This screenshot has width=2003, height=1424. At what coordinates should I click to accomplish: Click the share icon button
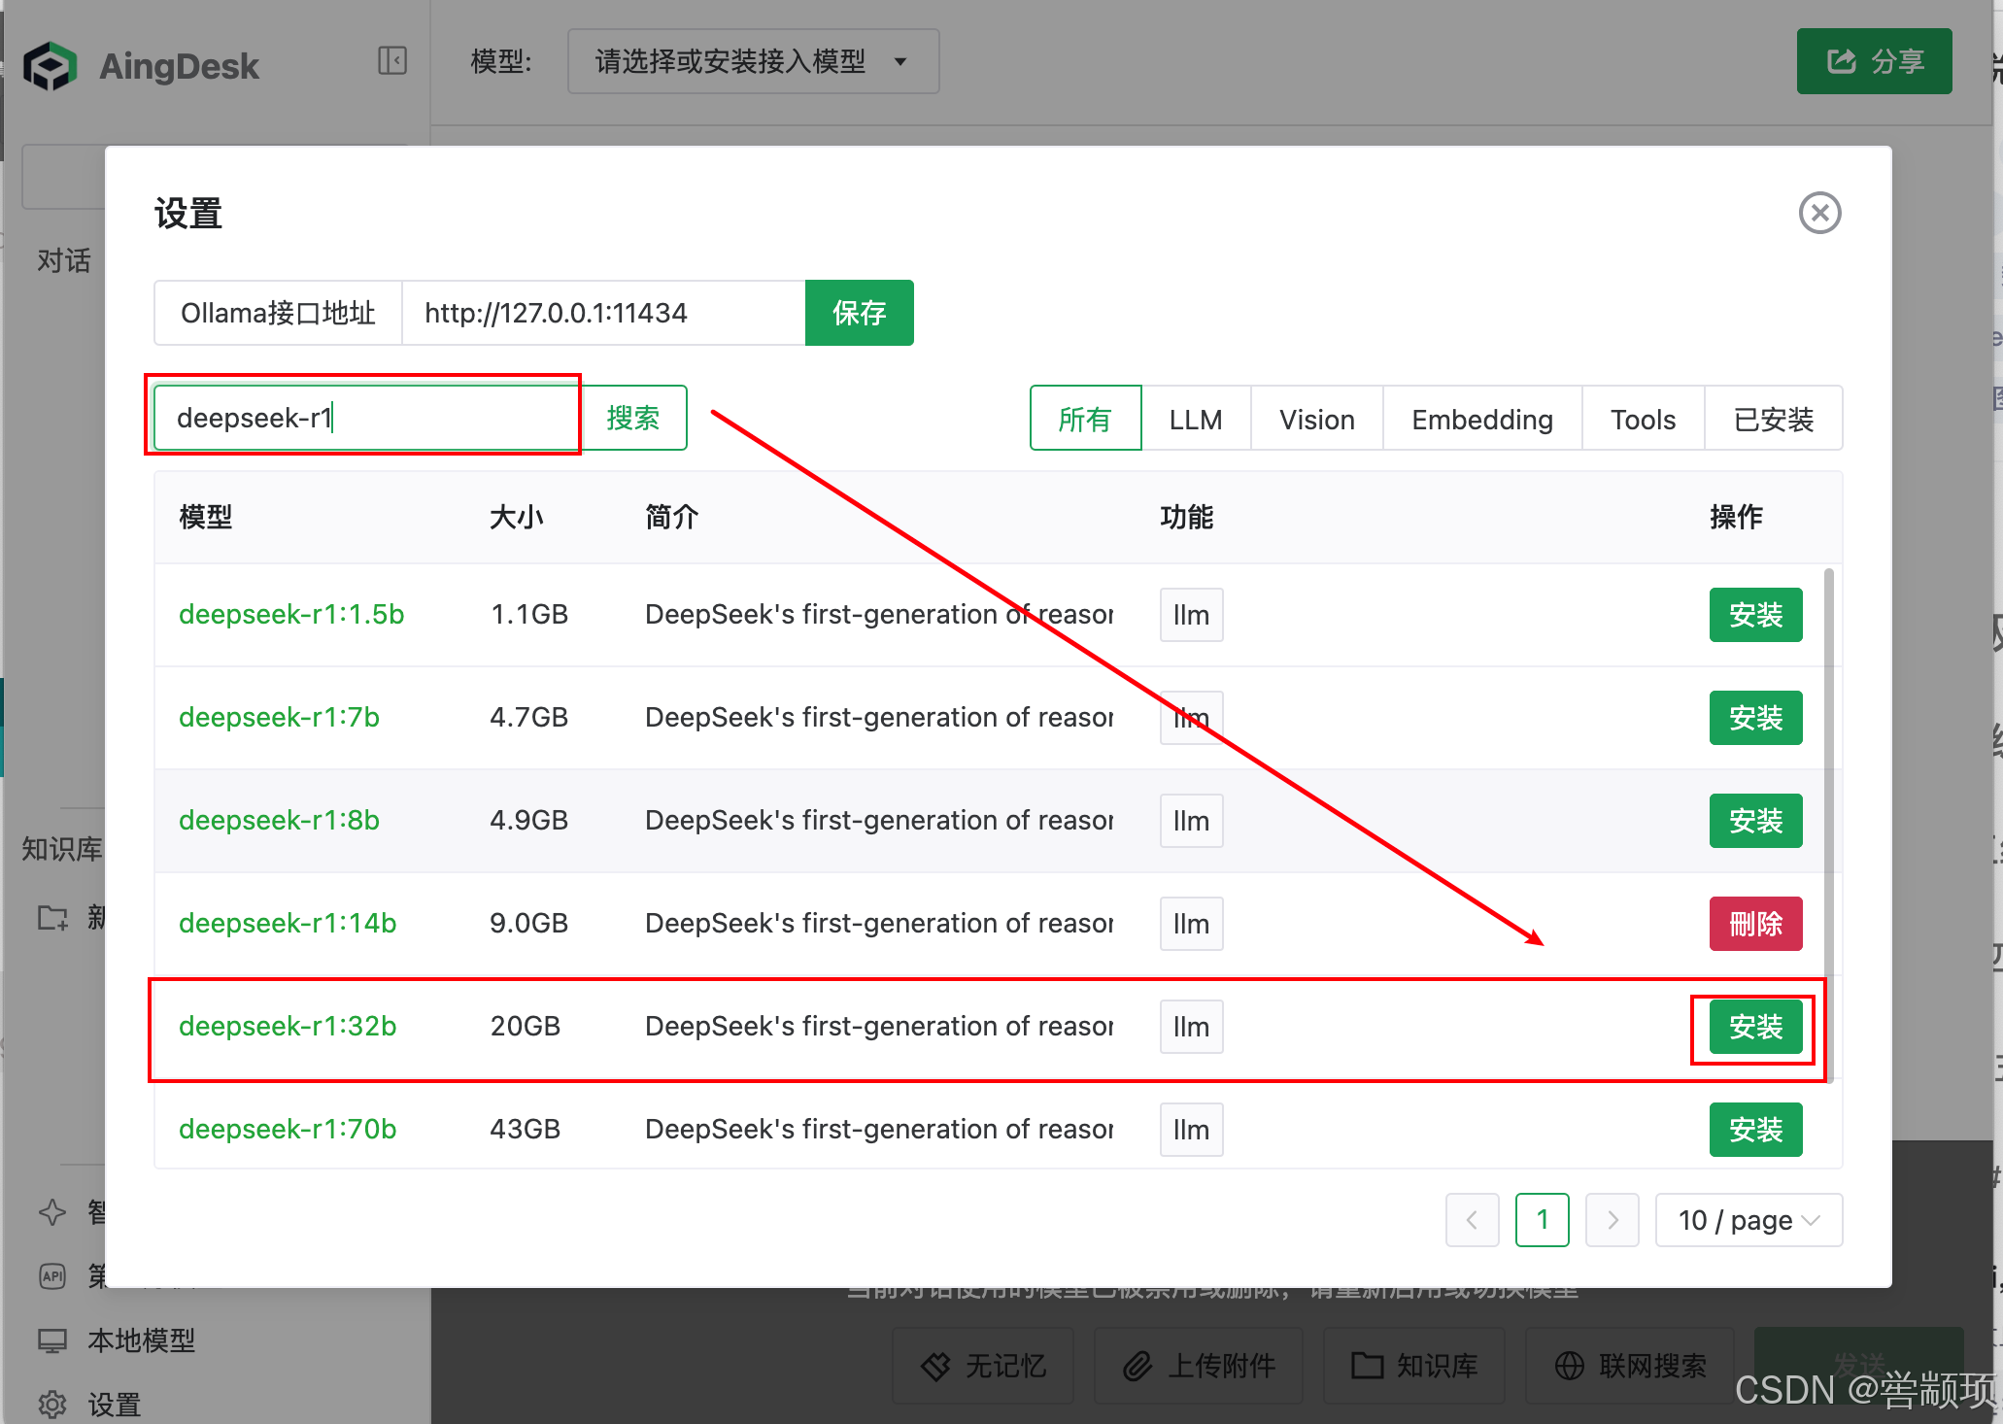coord(1873,61)
